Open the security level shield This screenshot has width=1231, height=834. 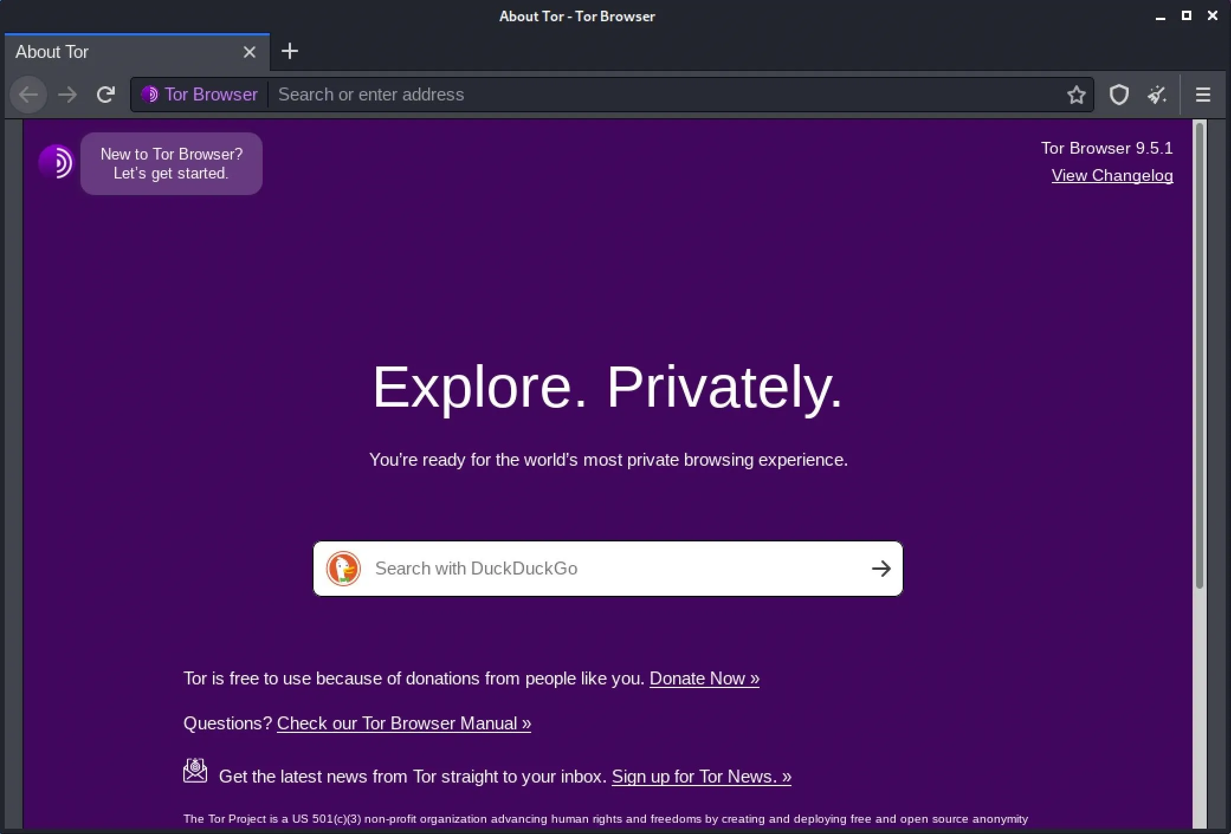1119,95
